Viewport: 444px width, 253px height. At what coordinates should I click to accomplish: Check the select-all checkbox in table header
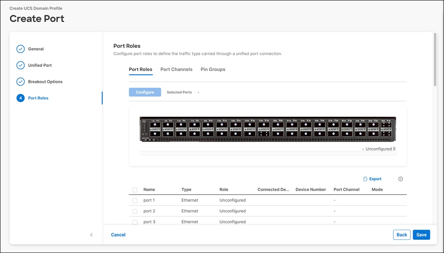click(135, 190)
